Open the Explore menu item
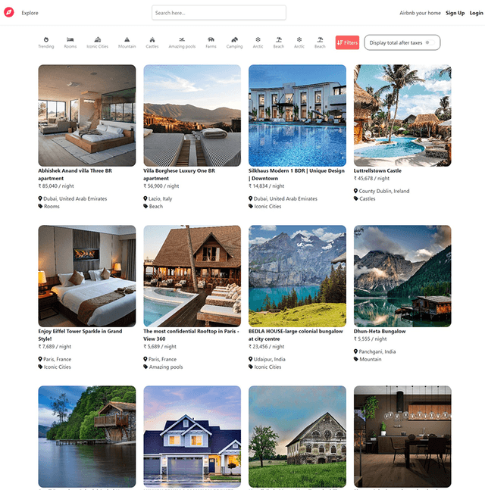Screen dimensions: 485x490 coord(30,13)
